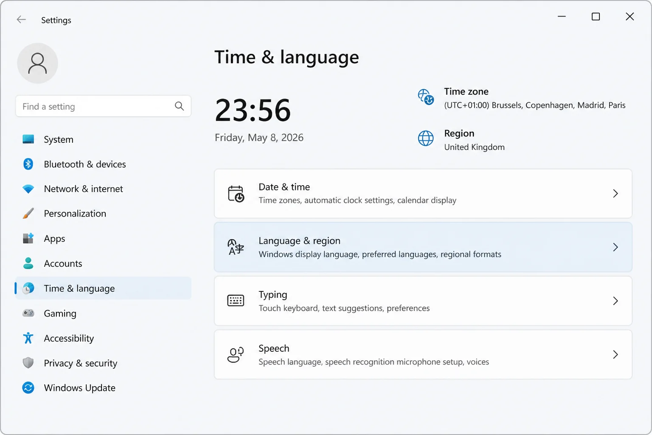The image size is (652, 435).
Task: Click the Region heading
Action: (459, 133)
